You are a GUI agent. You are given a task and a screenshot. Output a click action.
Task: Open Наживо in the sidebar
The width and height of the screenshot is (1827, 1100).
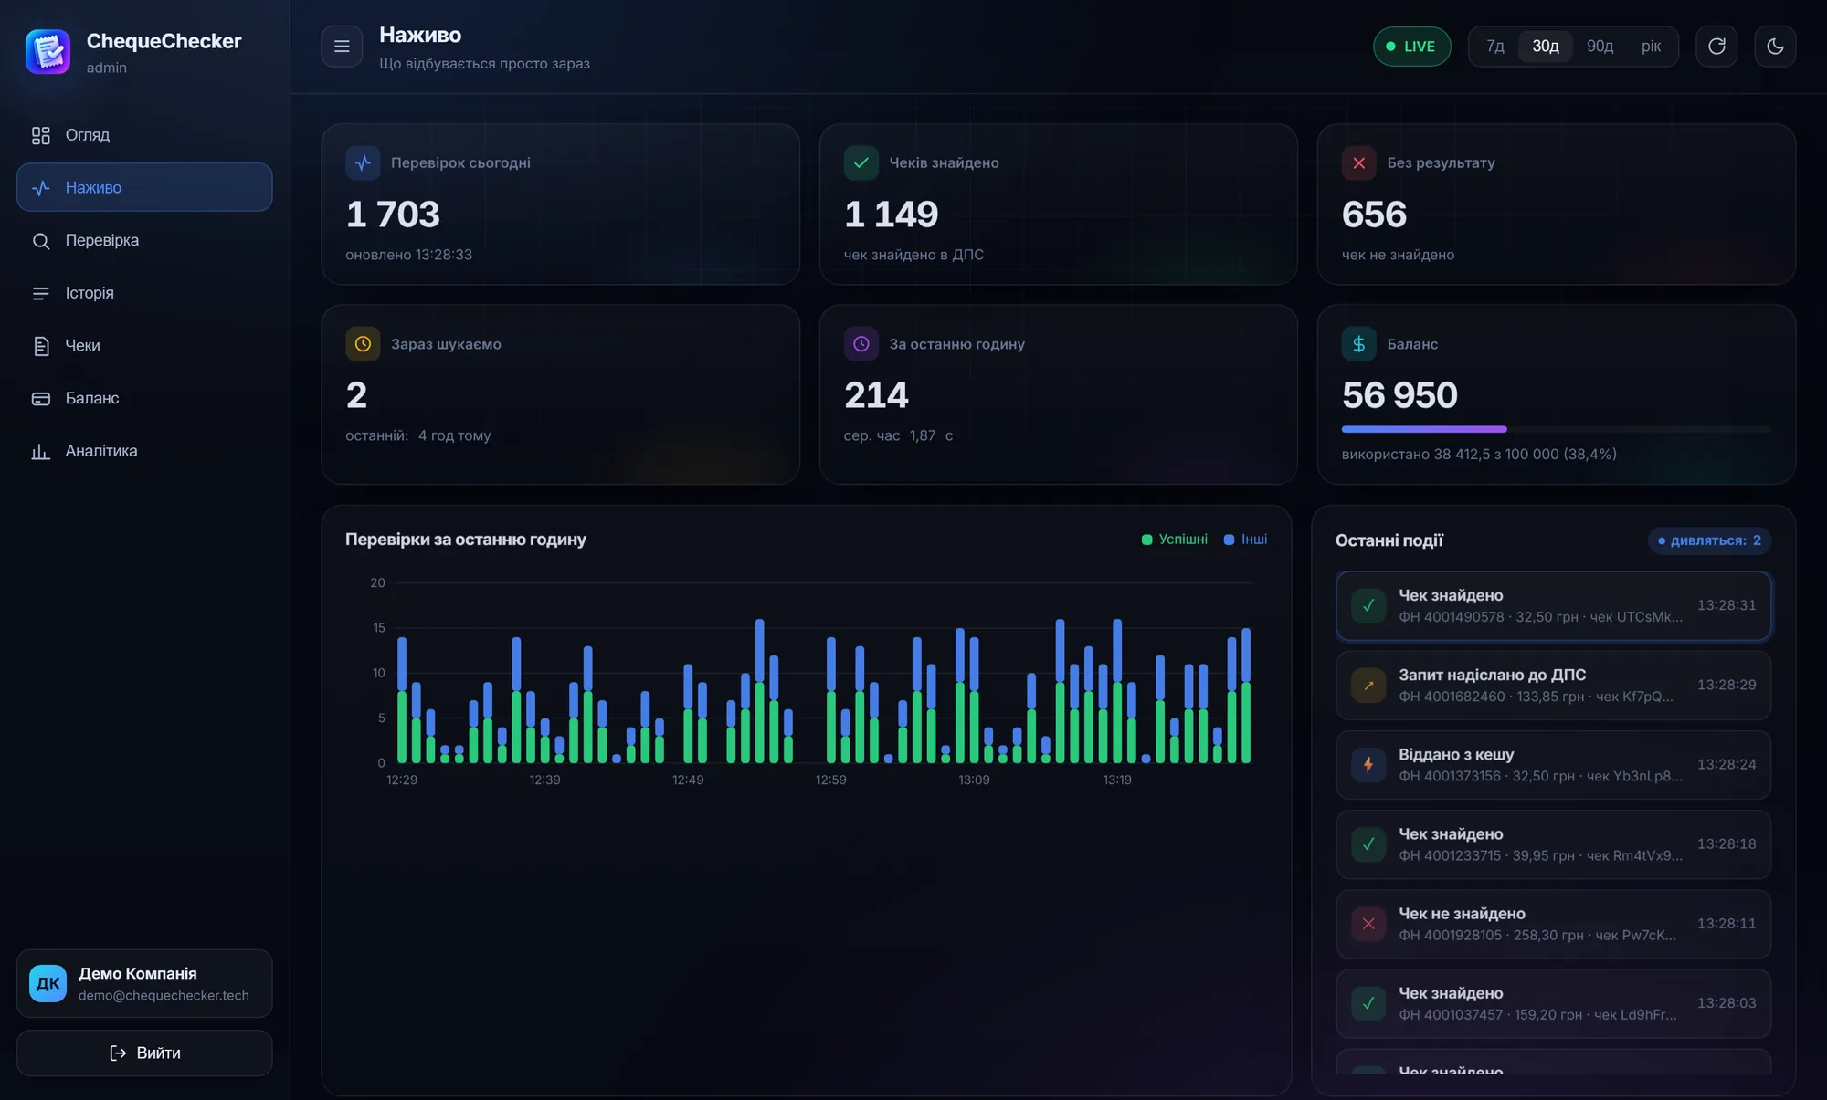point(144,187)
